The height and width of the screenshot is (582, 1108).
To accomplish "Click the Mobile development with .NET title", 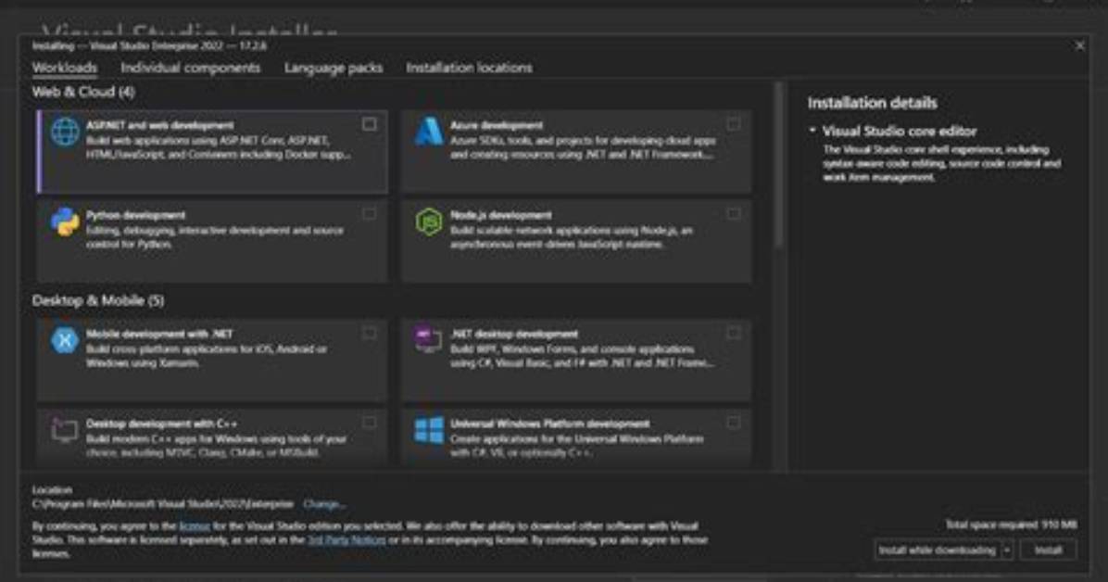I will tap(159, 334).
